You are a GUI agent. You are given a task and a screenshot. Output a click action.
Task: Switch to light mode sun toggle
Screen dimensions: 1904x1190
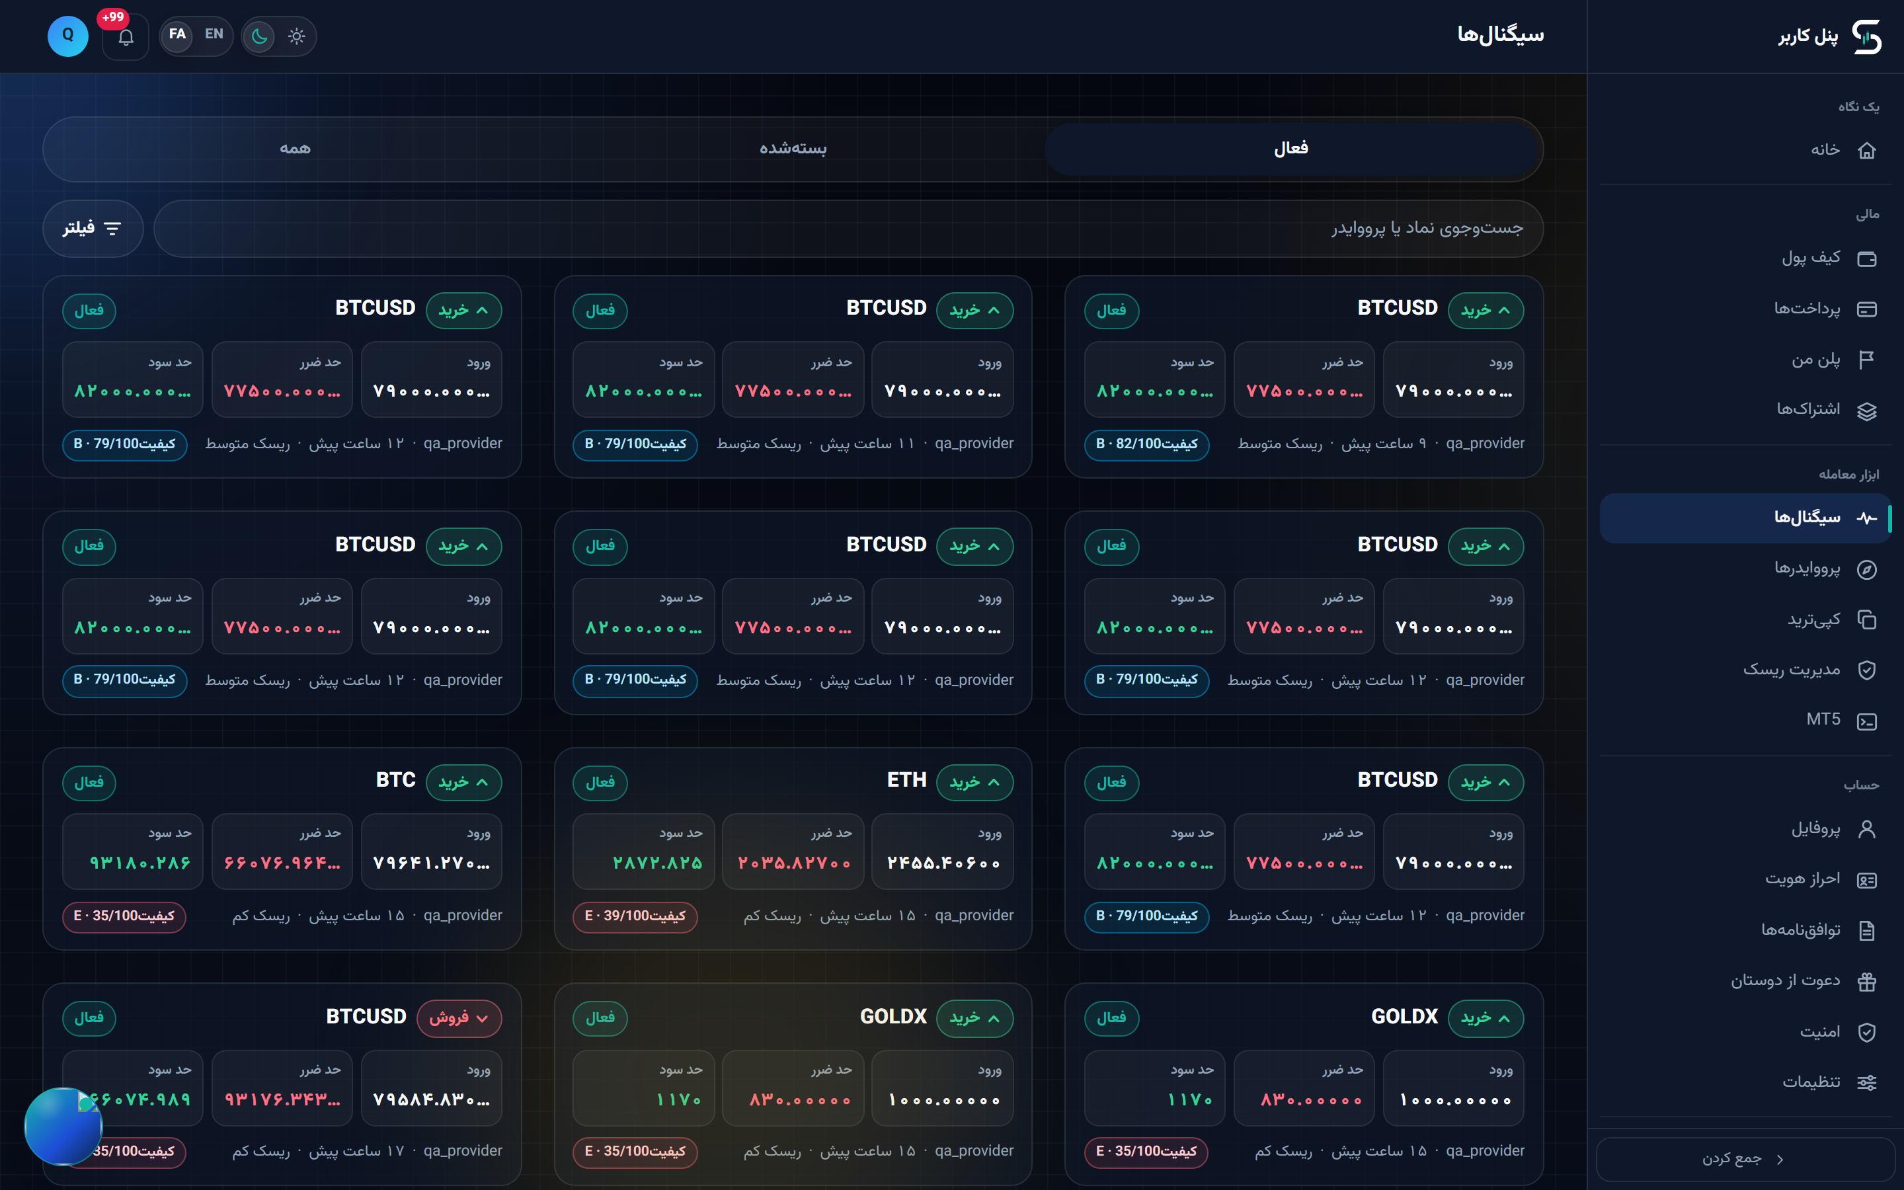[x=296, y=36]
